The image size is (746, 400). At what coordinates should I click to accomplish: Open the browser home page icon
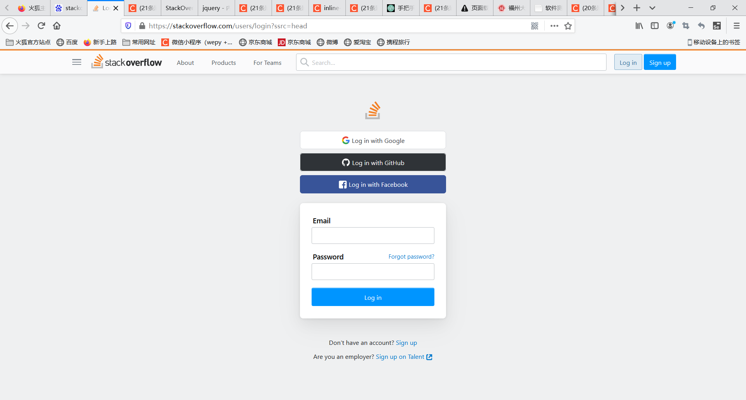tap(57, 26)
